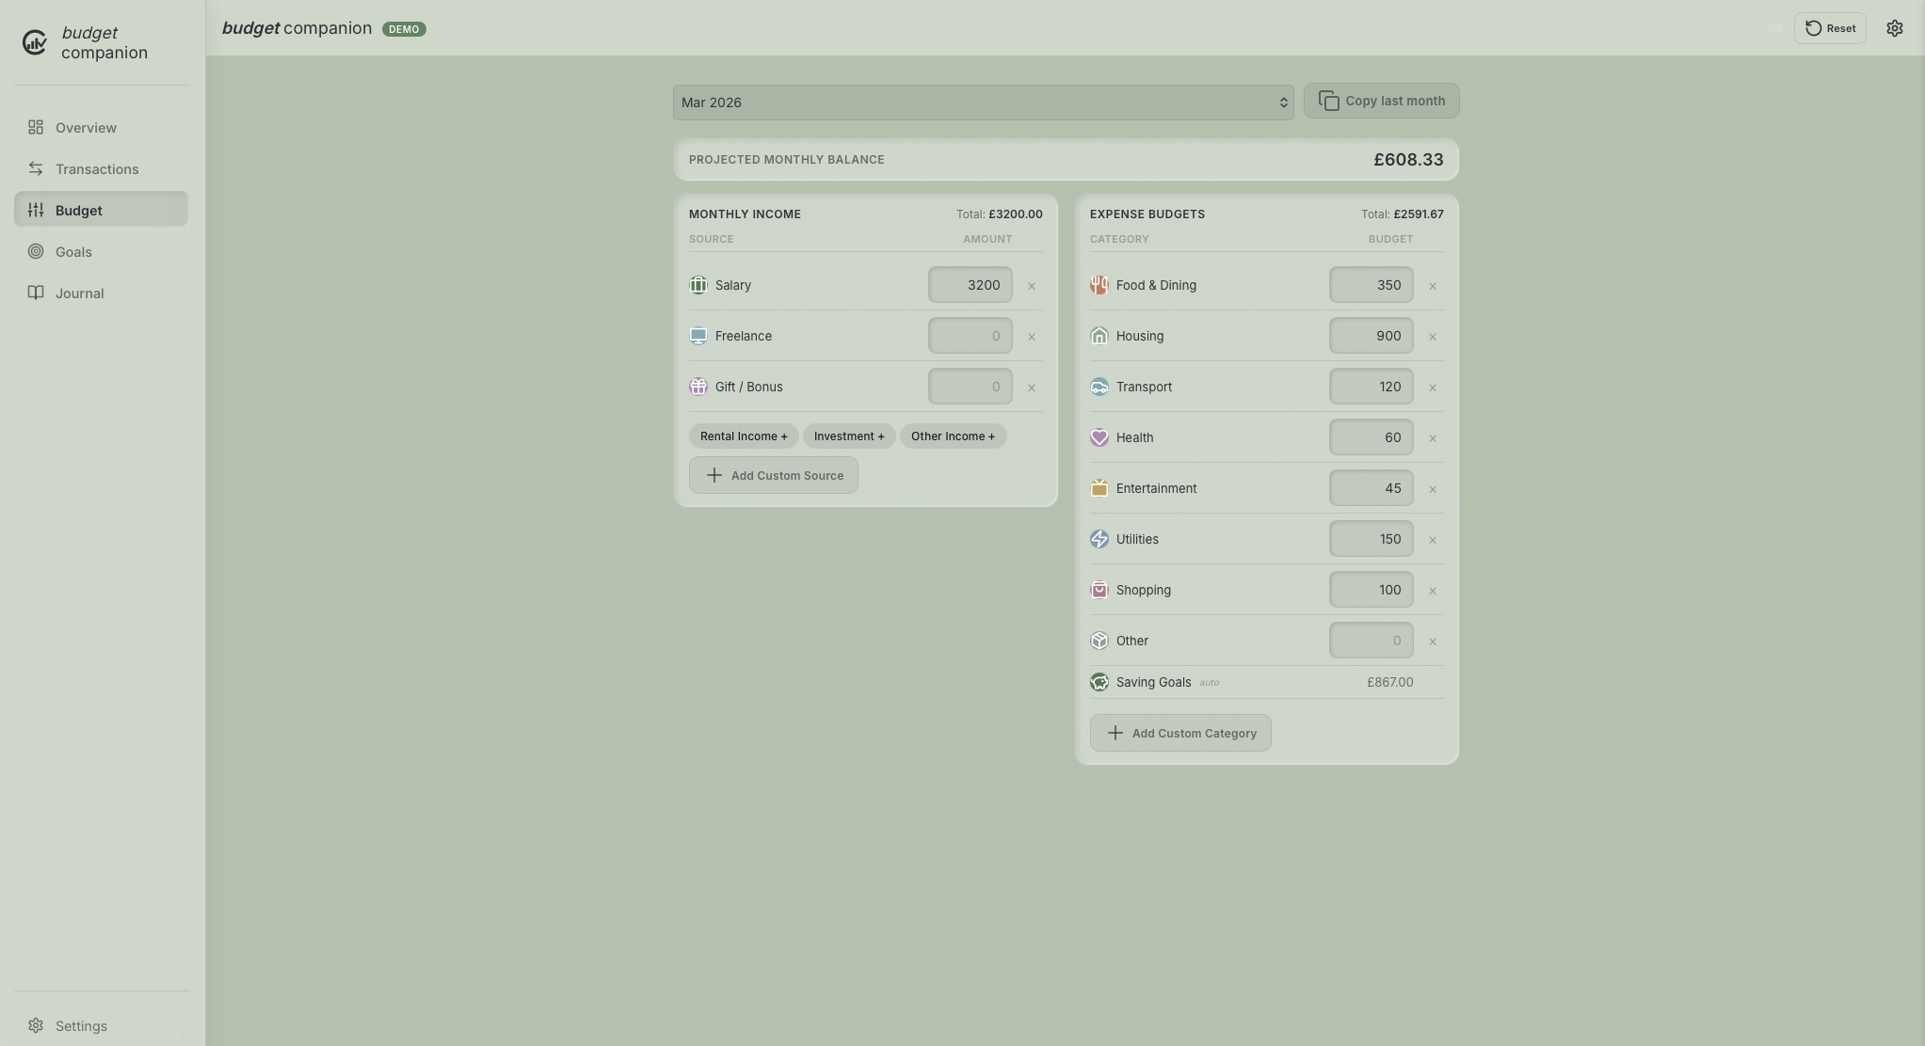Click Copy last month button

[1381, 101]
